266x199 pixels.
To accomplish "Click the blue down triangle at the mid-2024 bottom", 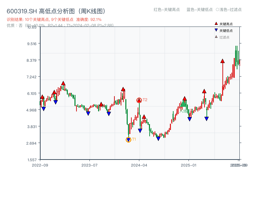I will (x=159, y=139).
